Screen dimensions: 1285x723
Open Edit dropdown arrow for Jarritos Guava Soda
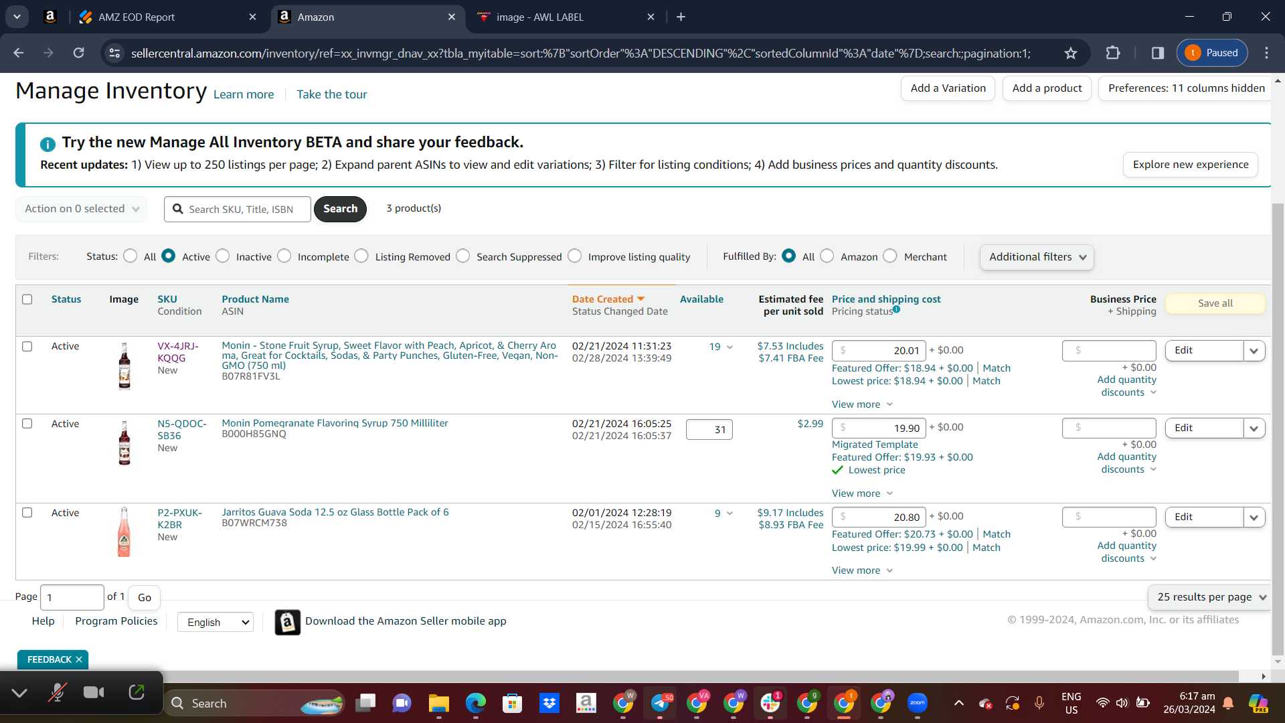click(1254, 517)
